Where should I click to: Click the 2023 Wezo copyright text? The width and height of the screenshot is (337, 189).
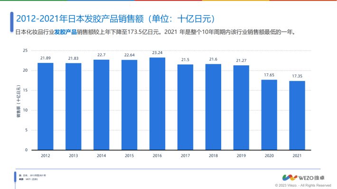(x=303, y=185)
